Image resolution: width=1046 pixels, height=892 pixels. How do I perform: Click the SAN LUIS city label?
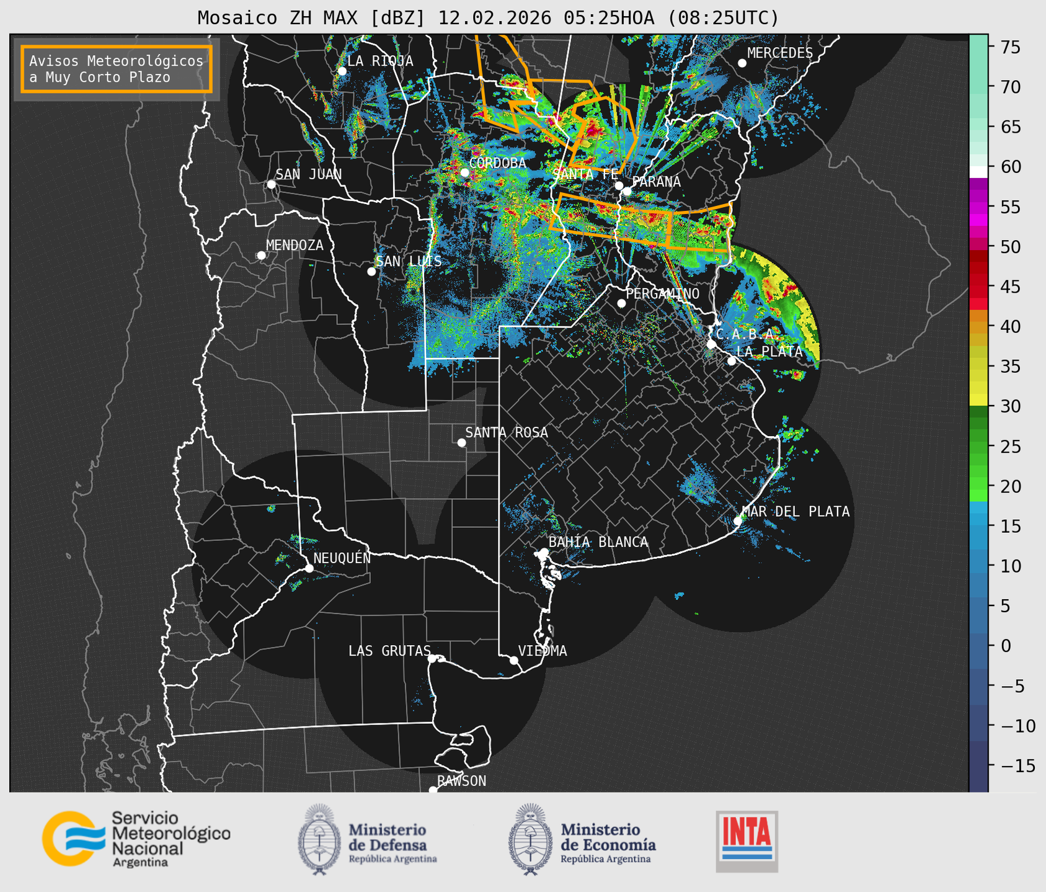(409, 261)
